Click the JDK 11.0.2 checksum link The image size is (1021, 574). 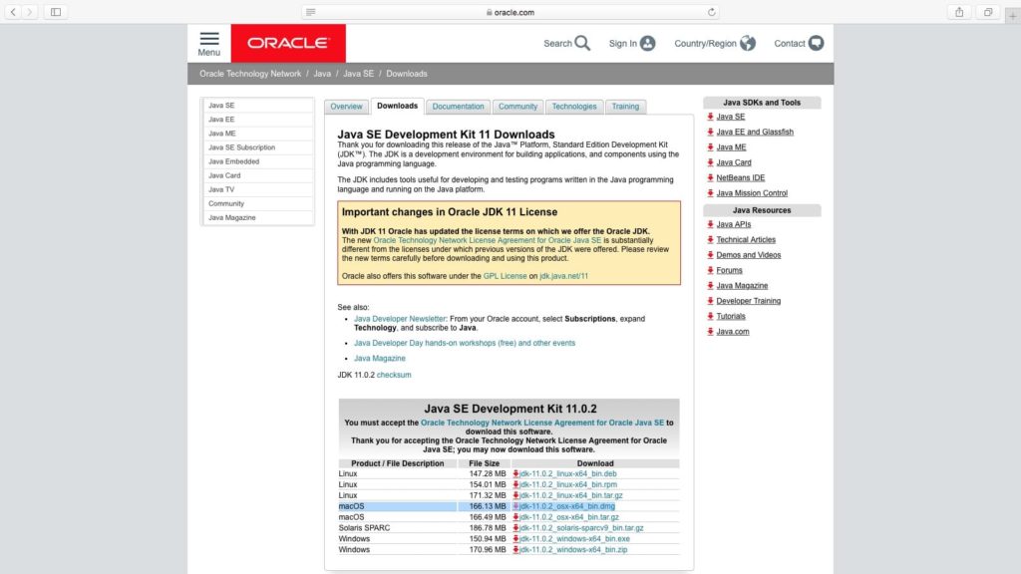coord(394,375)
